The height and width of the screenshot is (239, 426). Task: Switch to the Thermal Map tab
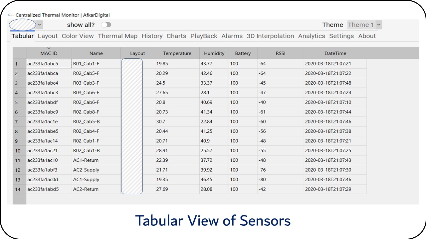(x=117, y=36)
